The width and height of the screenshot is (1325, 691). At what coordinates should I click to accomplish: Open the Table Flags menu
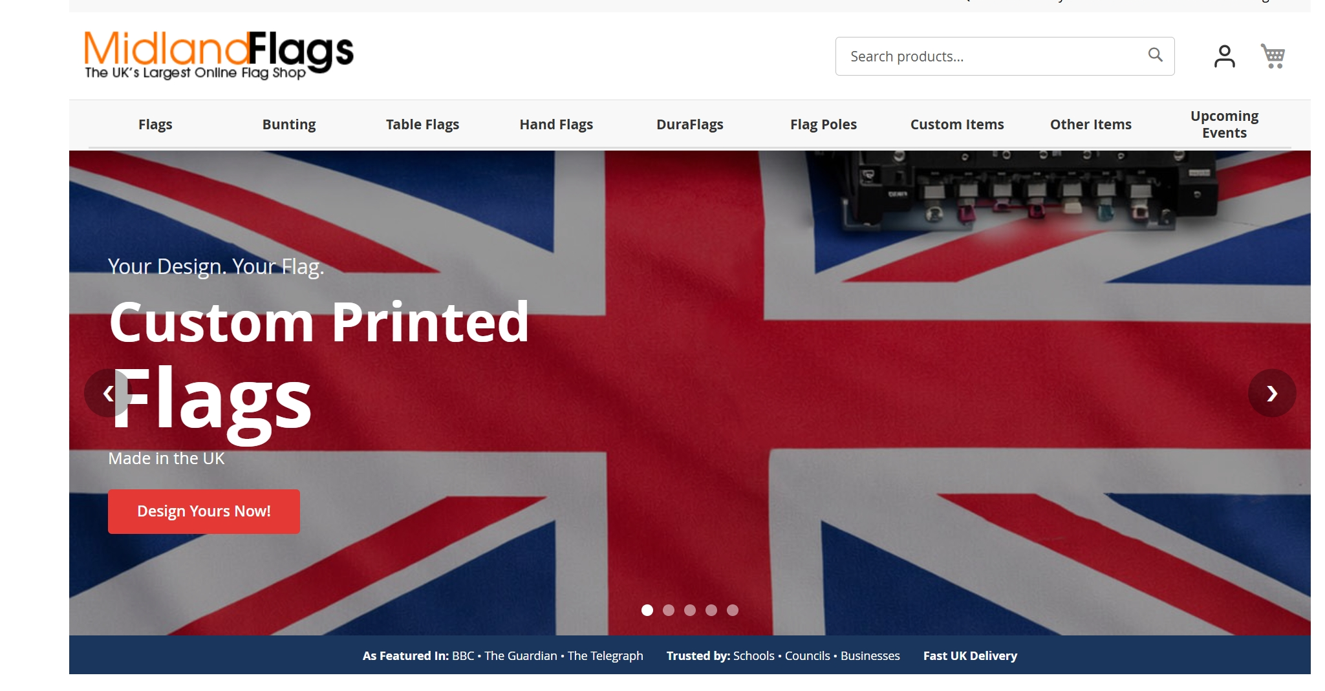click(422, 124)
